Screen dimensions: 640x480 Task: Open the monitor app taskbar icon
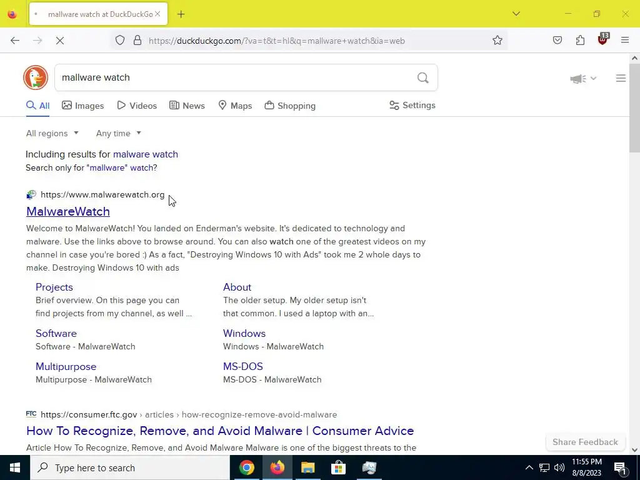pos(369,467)
